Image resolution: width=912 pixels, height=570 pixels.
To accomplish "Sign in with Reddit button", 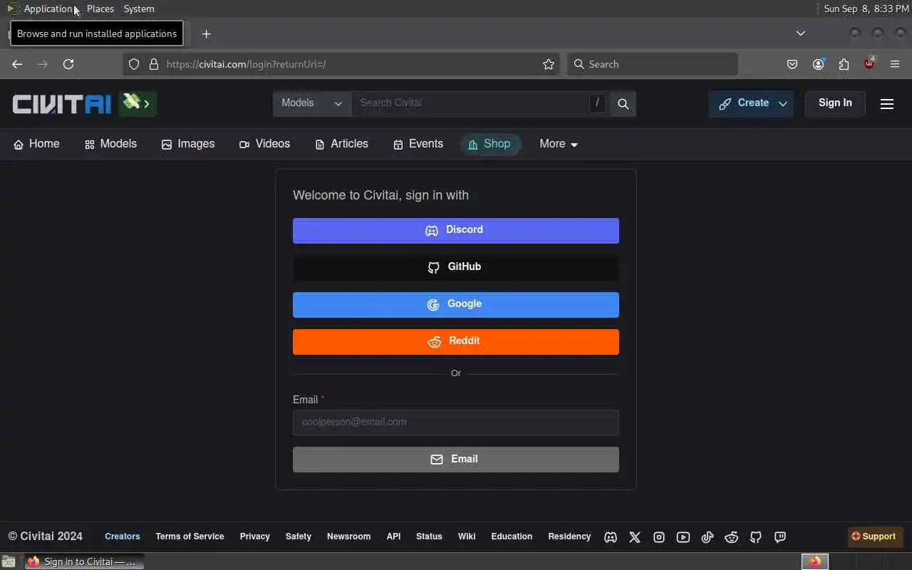I will click(x=456, y=342).
